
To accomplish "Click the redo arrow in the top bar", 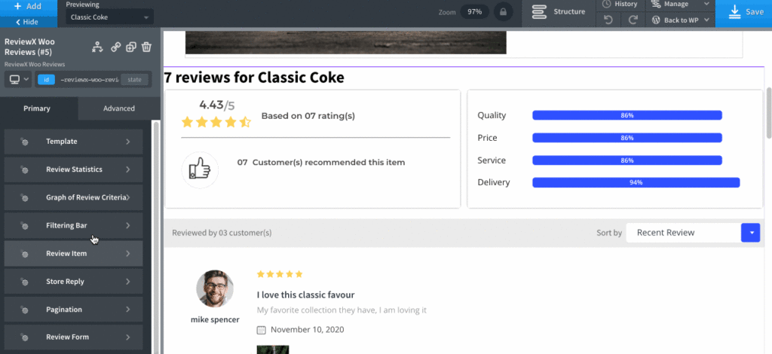I will [x=633, y=20].
